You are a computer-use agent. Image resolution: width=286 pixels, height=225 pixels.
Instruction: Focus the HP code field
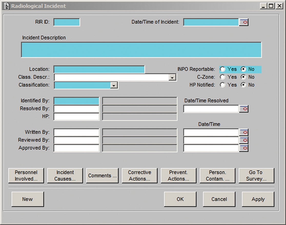tap(76, 117)
